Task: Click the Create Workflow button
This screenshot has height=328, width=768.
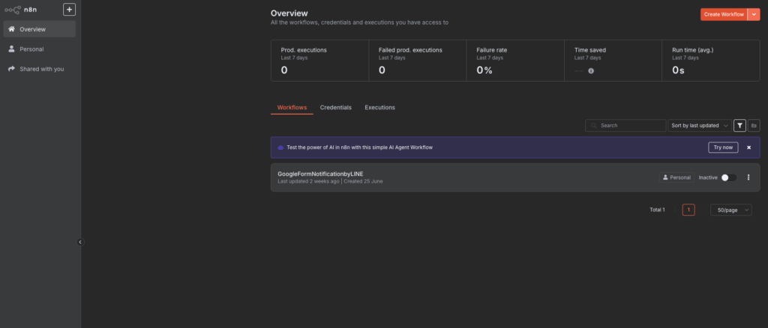Action: tap(723, 15)
